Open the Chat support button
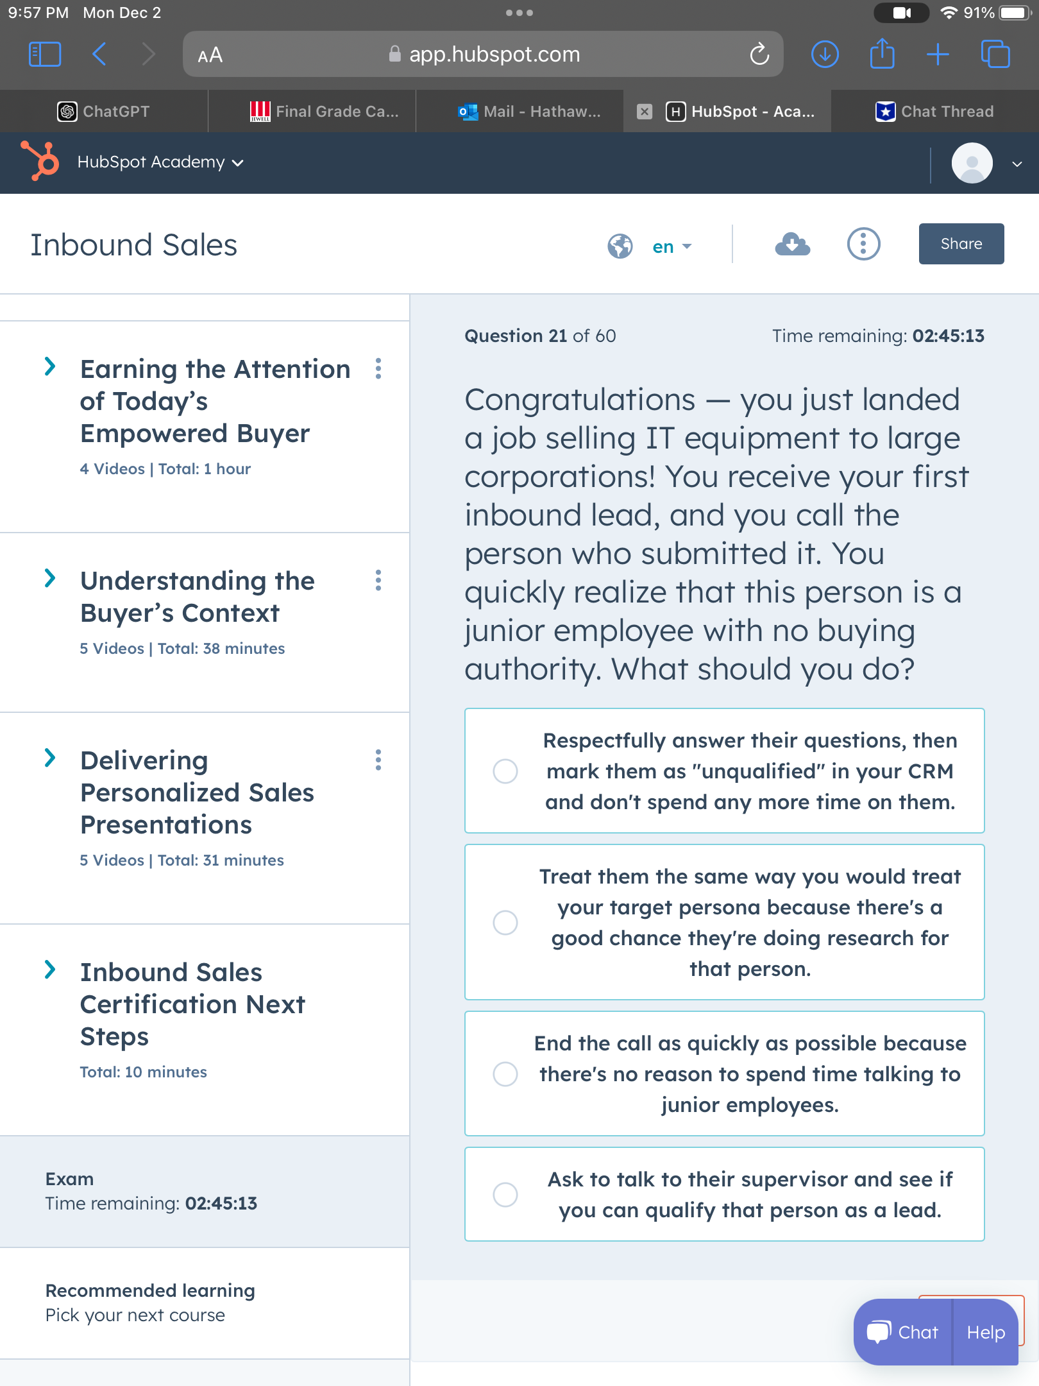 (903, 1332)
